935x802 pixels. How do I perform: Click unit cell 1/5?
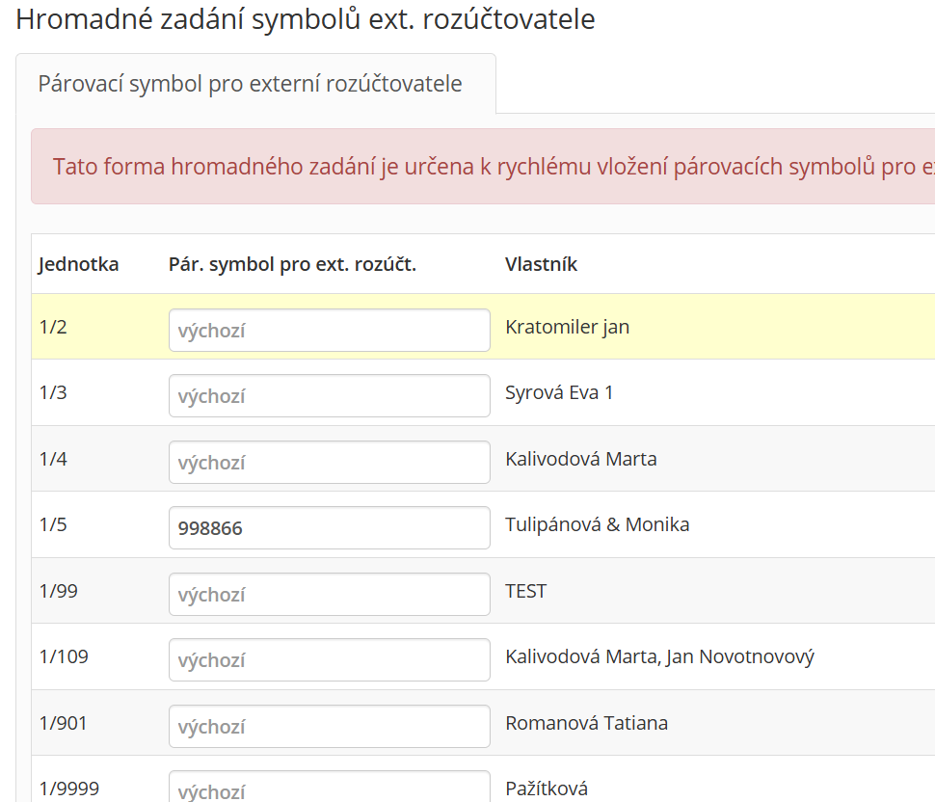pos(53,524)
